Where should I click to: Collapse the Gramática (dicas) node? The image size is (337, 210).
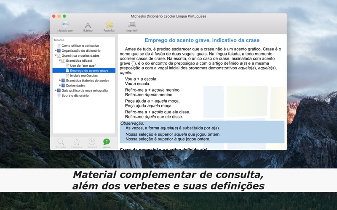coord(60,60)
